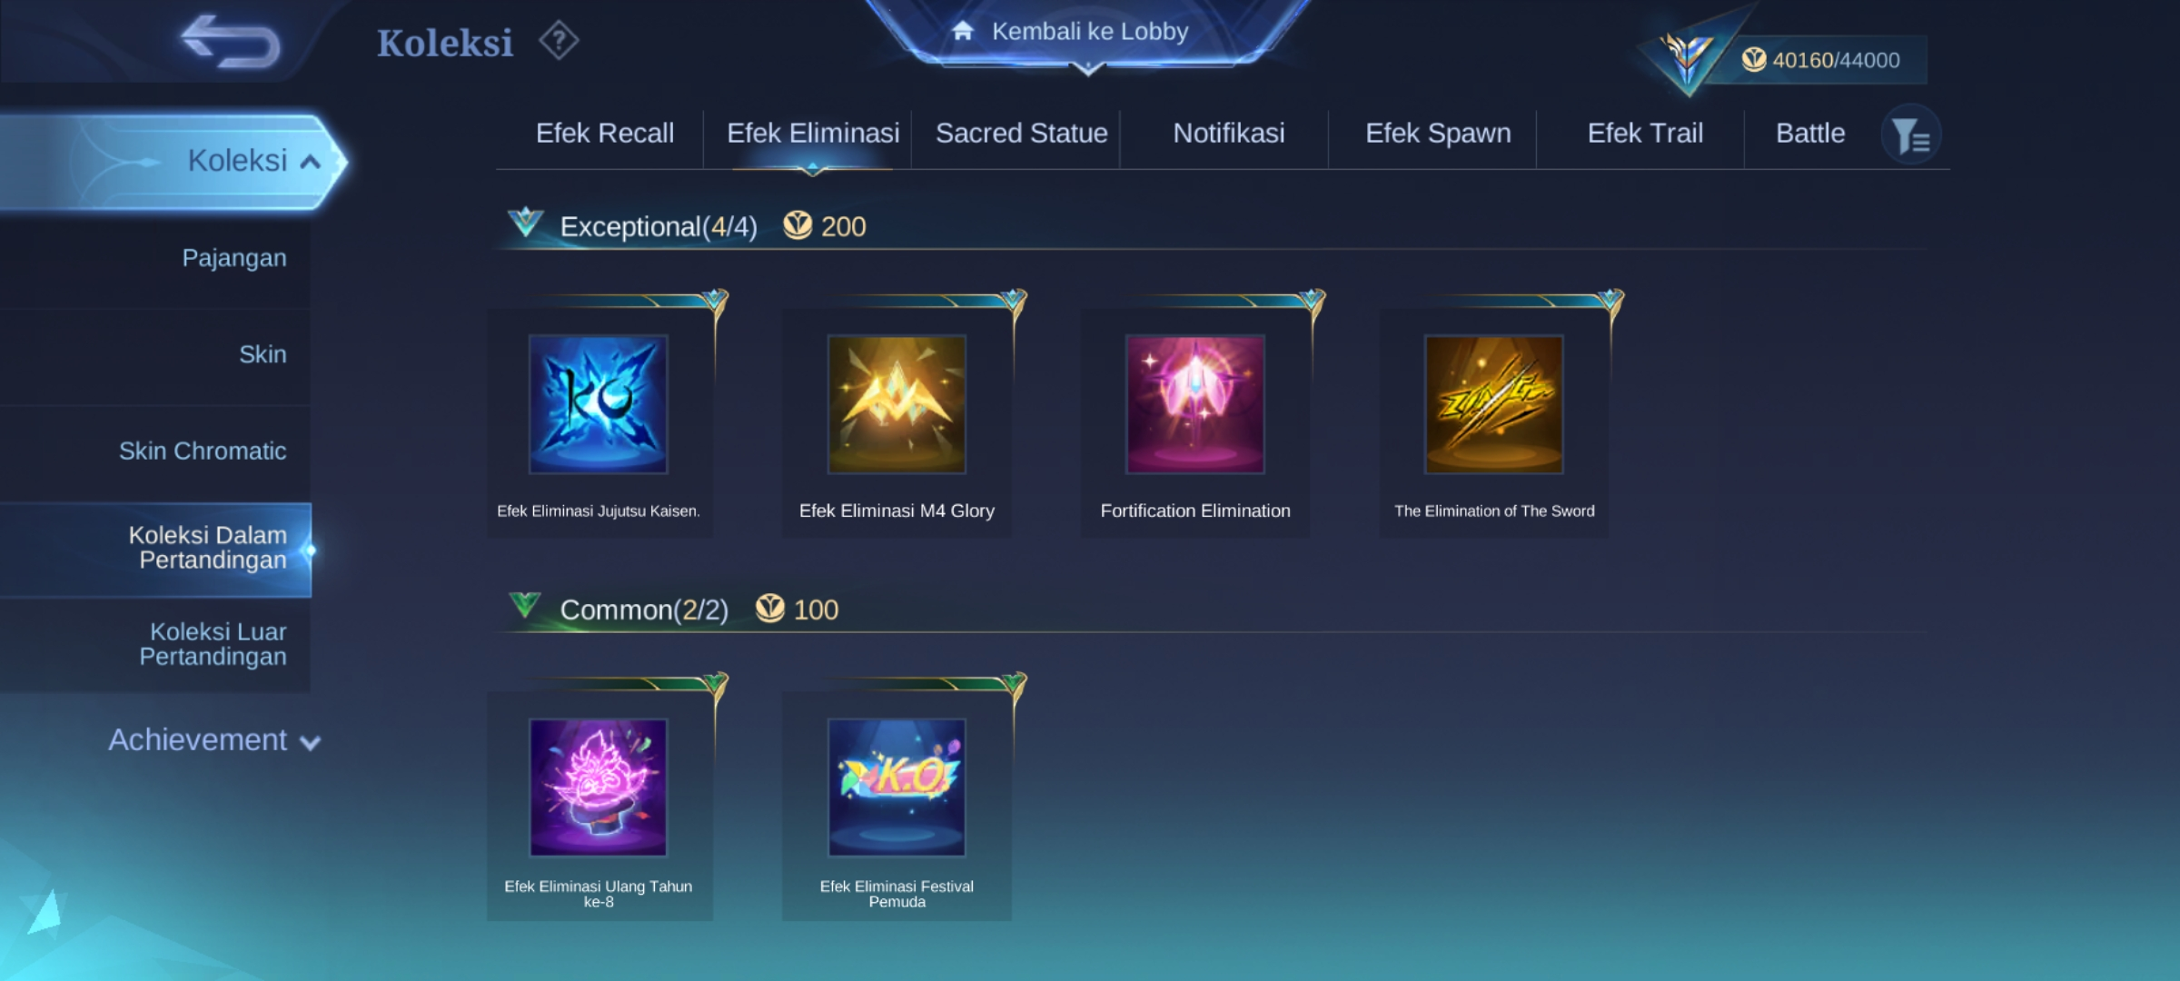The height and width of the screenshot is (981, 2180).
Task: Select the Jujutsu Kaisen elimination effect thumbnail
Action: (599, 404)
